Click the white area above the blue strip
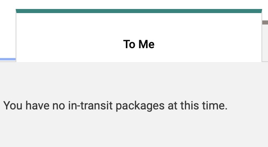Image resolution: width=268 pixels, height=147 pixels. pos(8,29)
